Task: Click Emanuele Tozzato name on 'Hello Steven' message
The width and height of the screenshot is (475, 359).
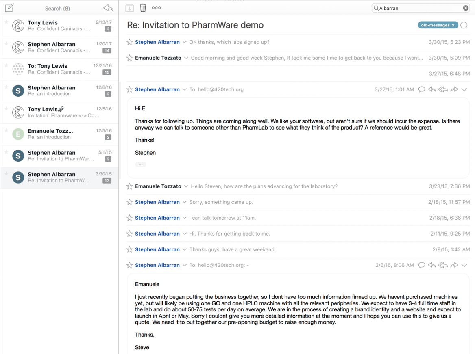Action: pyautogui.click(x=158, y=186)
